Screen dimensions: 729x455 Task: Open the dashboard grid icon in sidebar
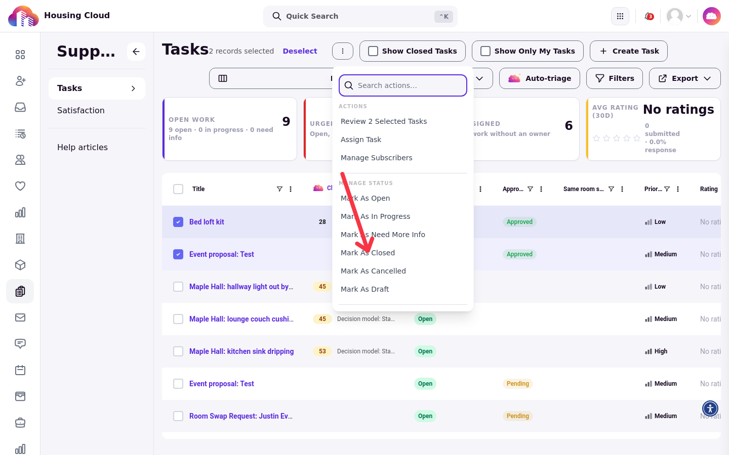20,55
